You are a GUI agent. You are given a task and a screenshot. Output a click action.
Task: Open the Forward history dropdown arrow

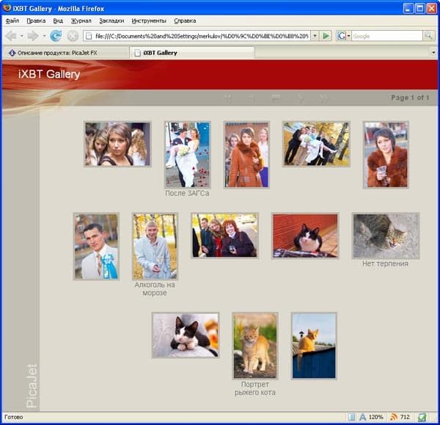(x=44, y=36)
